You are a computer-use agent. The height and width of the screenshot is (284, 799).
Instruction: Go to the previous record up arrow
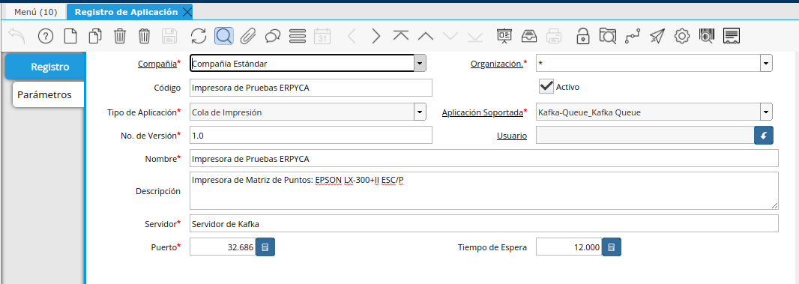tap(426, 36)
